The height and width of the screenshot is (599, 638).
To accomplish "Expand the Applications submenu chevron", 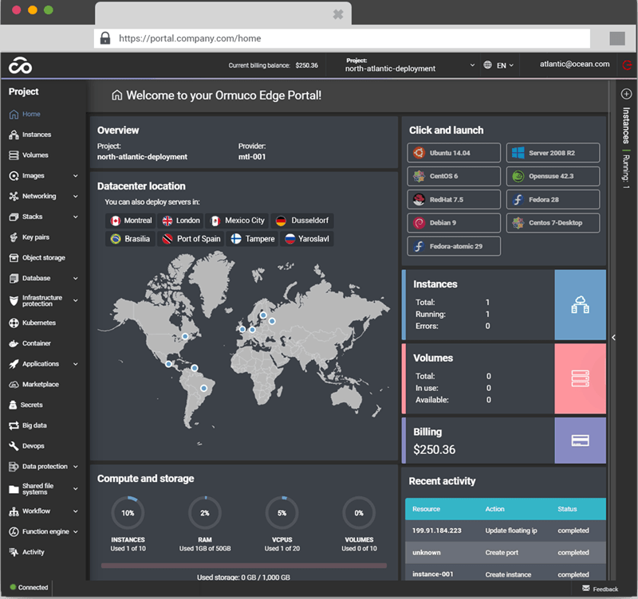I will click(75, 364).
